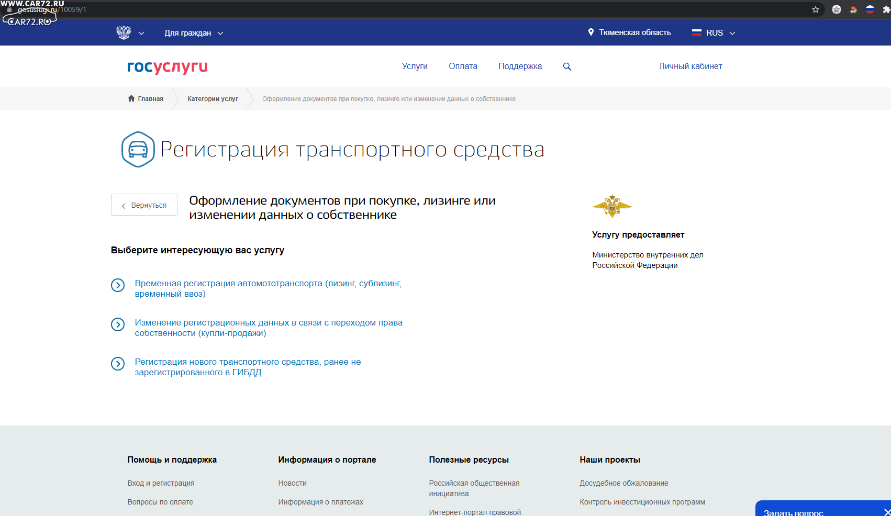
Task: Click the location pin icon
Action: tap(591, 32)
